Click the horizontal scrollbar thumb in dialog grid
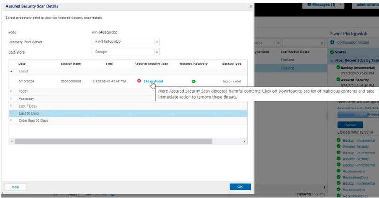Screen dimensions: 379x198 [113, 141]
